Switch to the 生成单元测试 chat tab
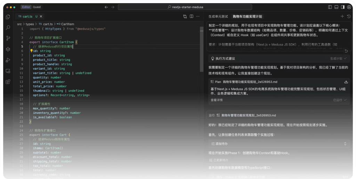The width and height of the screenshot is (356, 179). click(x=218, y=16)
